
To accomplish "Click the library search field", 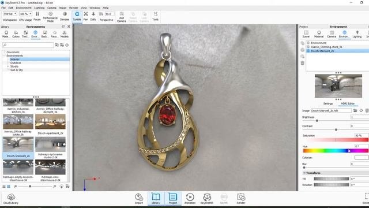I will (x=28, y=45).
